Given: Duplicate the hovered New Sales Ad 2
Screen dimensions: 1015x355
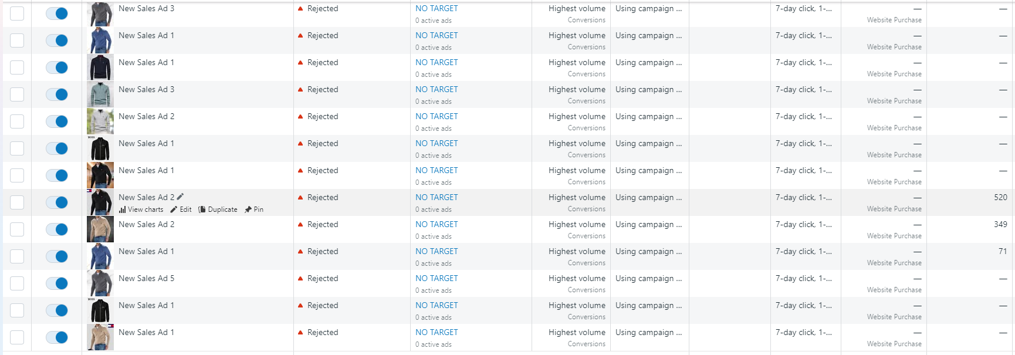Looking at the screenshot, I should click(218, 209).
